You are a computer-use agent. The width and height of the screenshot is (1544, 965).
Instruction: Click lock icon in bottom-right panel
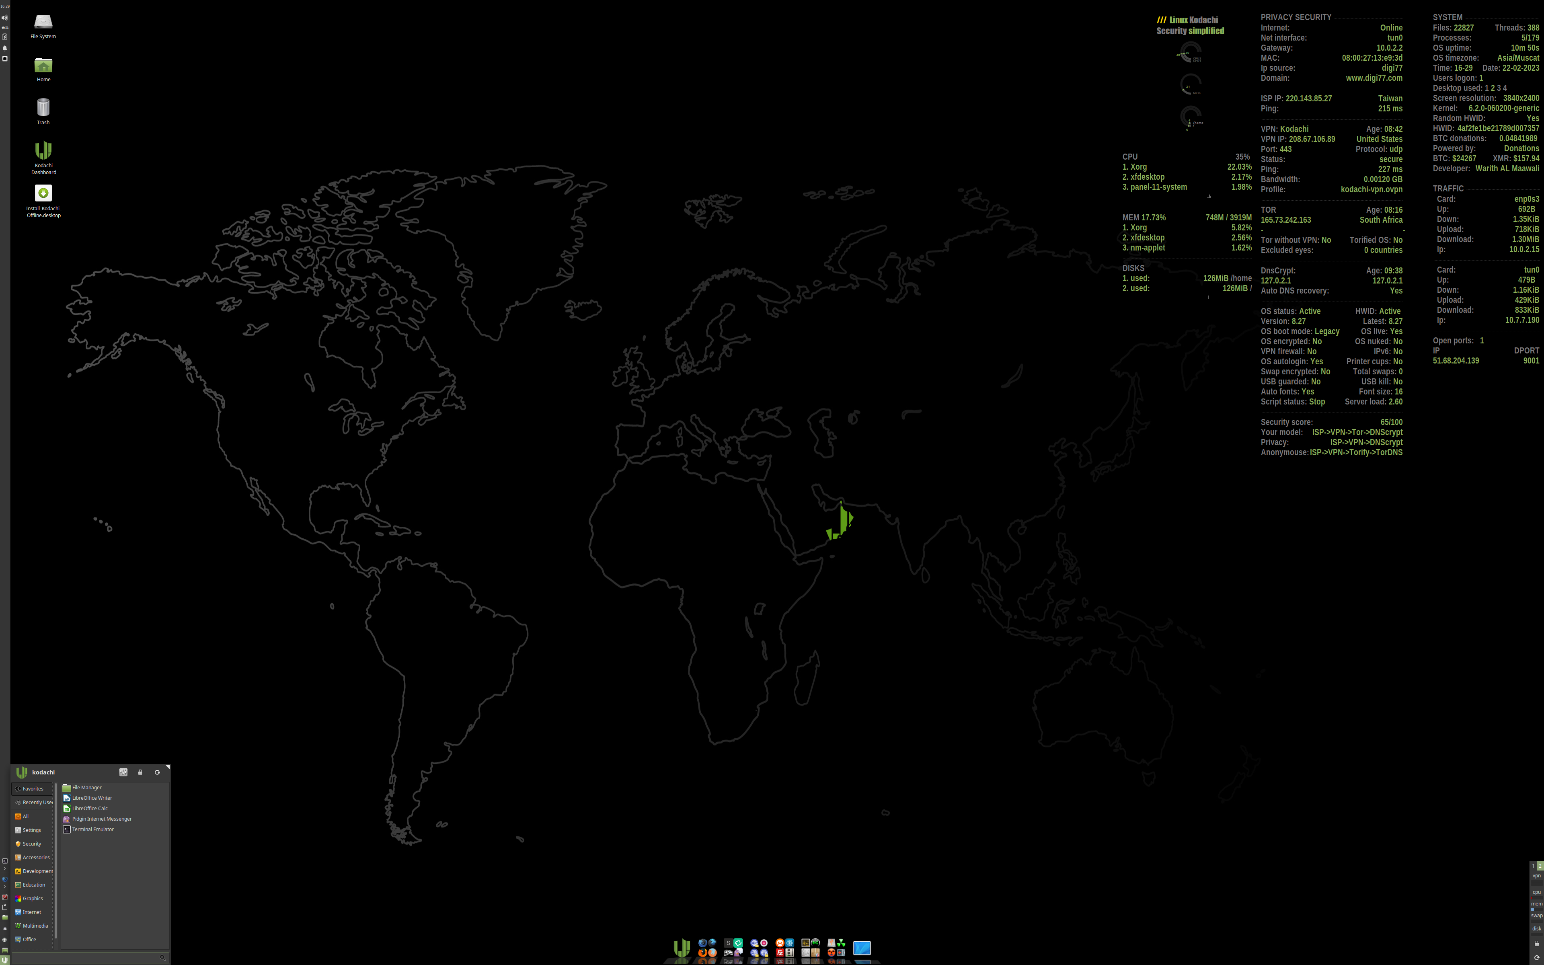coord(1536,943)
